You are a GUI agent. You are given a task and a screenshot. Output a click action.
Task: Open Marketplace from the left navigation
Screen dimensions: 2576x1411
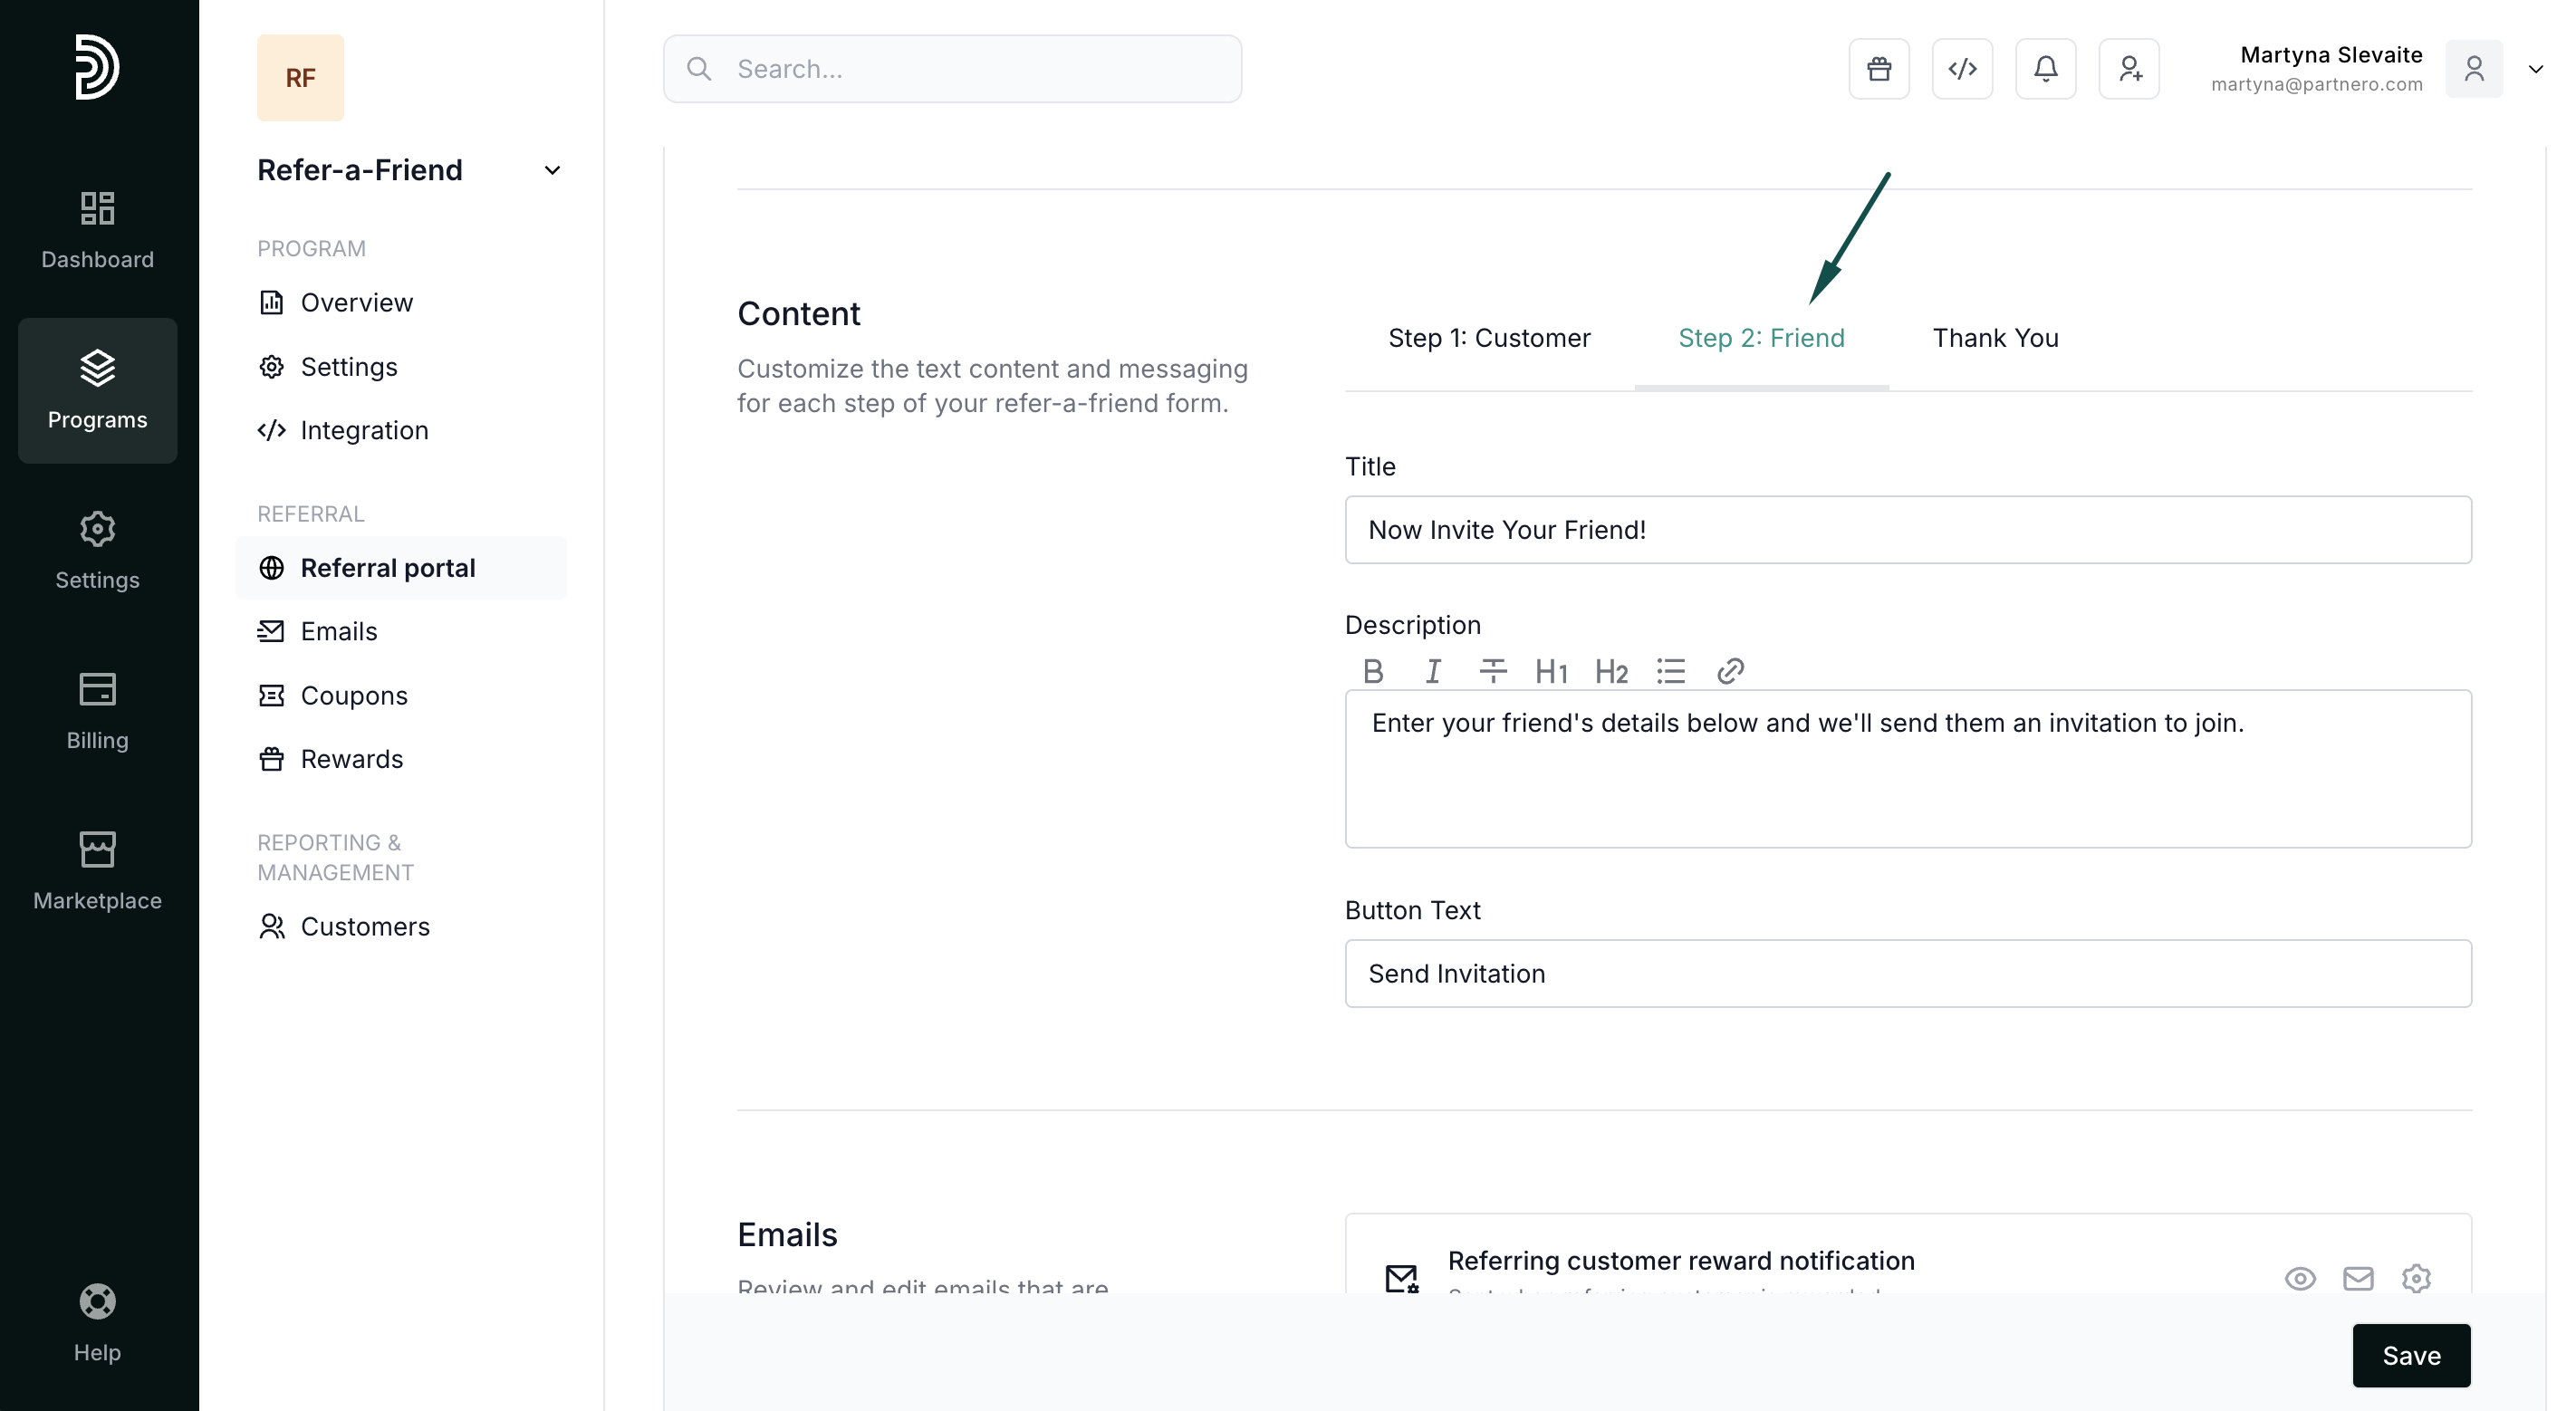point(97,870)
